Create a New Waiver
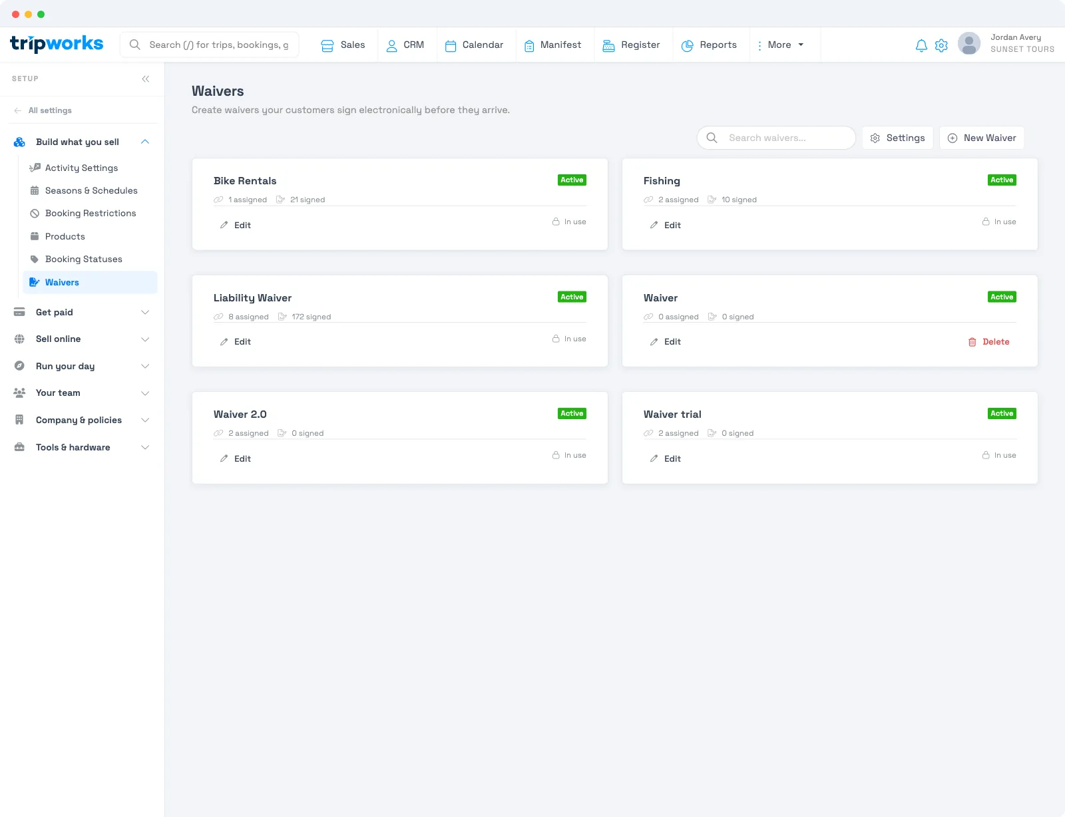The height and width of the screenshot is (817, 1065). coord(982,138)
